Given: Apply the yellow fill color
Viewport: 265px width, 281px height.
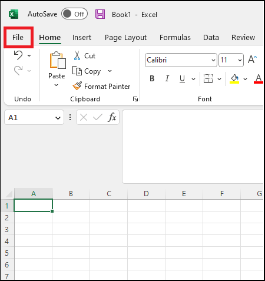Looking at the screenshot, I should click(x=234, y=79).
